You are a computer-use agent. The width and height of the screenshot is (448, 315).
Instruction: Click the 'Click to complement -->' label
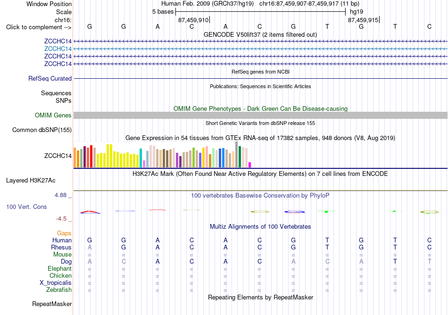point(39,27)
